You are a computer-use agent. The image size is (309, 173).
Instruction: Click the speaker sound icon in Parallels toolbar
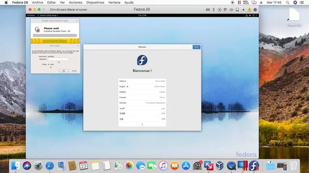231,10
